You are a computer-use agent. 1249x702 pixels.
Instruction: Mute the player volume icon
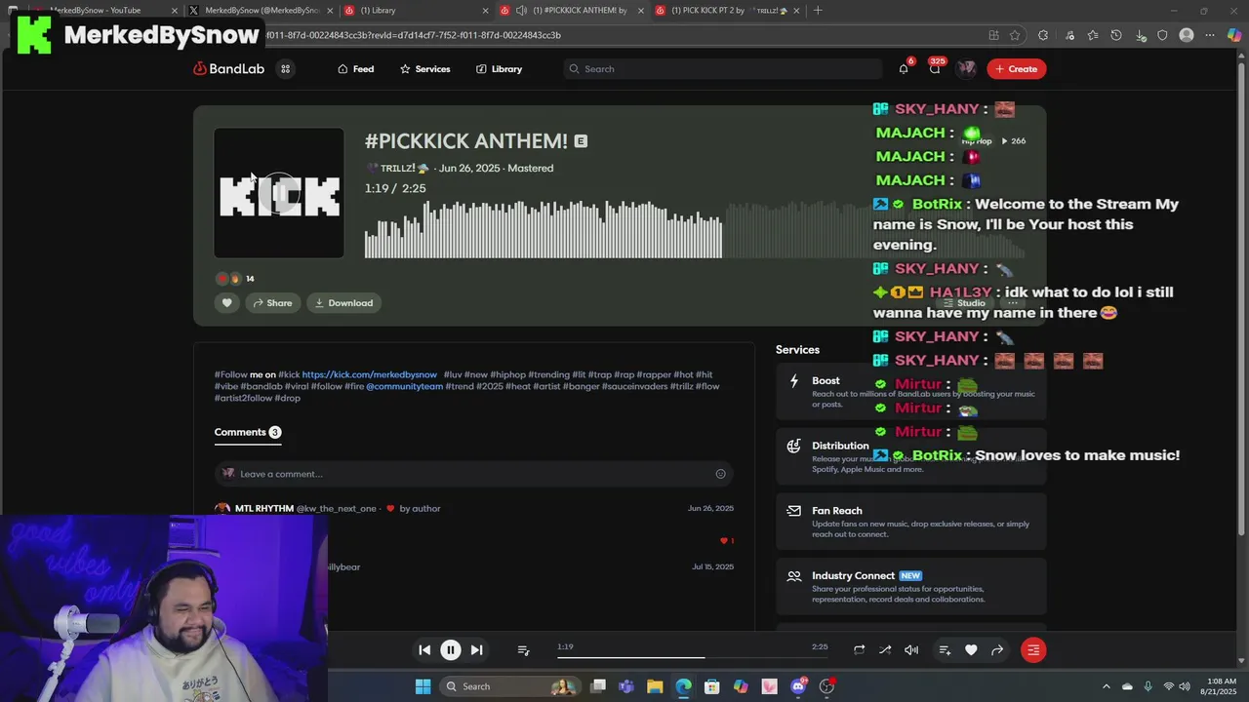tap(911, 650)
